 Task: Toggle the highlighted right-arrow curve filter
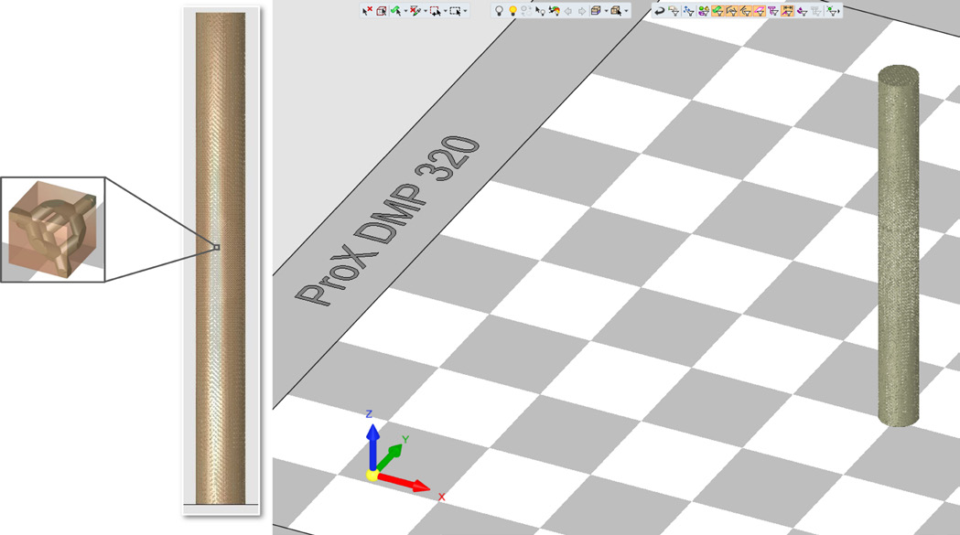pos(732,11)
